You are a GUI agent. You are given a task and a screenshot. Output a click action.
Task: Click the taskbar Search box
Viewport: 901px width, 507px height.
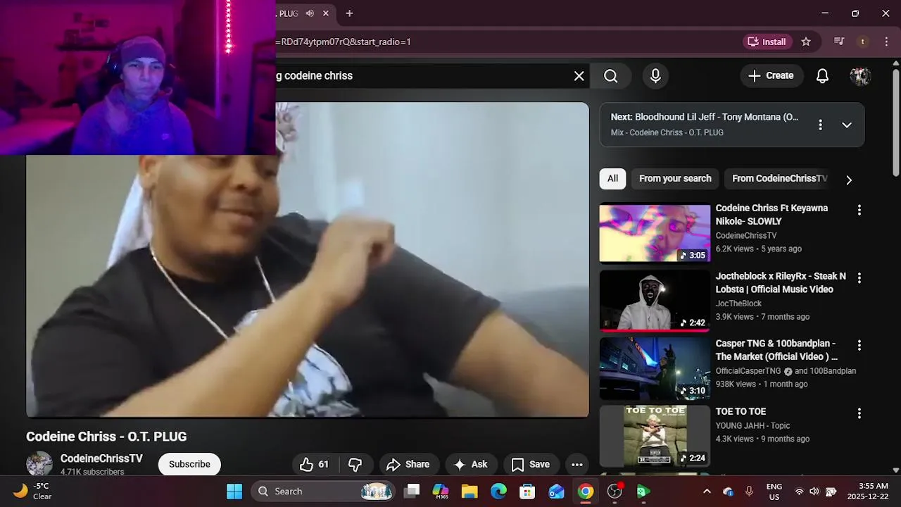click(x=323, y=491)
